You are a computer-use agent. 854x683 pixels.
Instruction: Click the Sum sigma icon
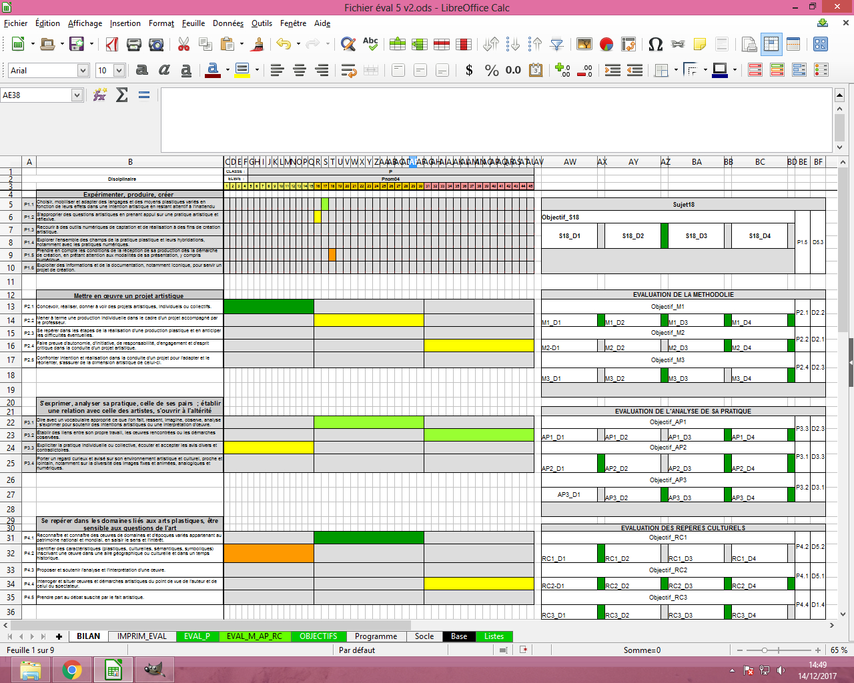click(122, 95)
